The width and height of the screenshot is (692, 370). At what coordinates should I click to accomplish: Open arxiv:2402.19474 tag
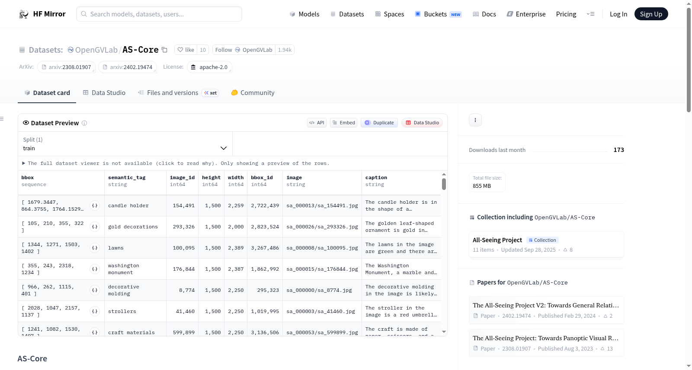pos(128,67)
